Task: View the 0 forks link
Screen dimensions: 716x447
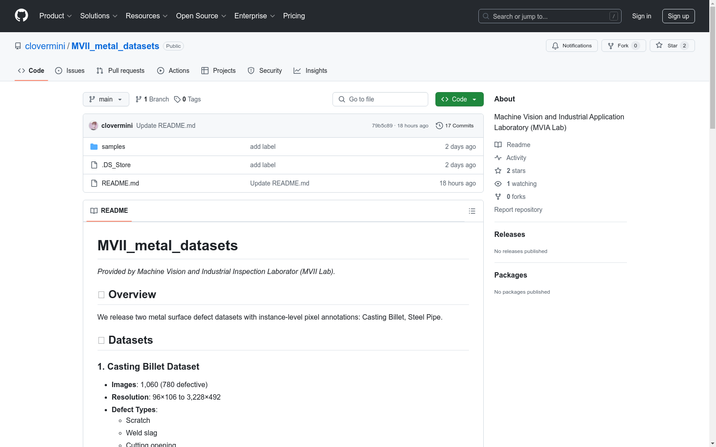Action: (516, 197)
